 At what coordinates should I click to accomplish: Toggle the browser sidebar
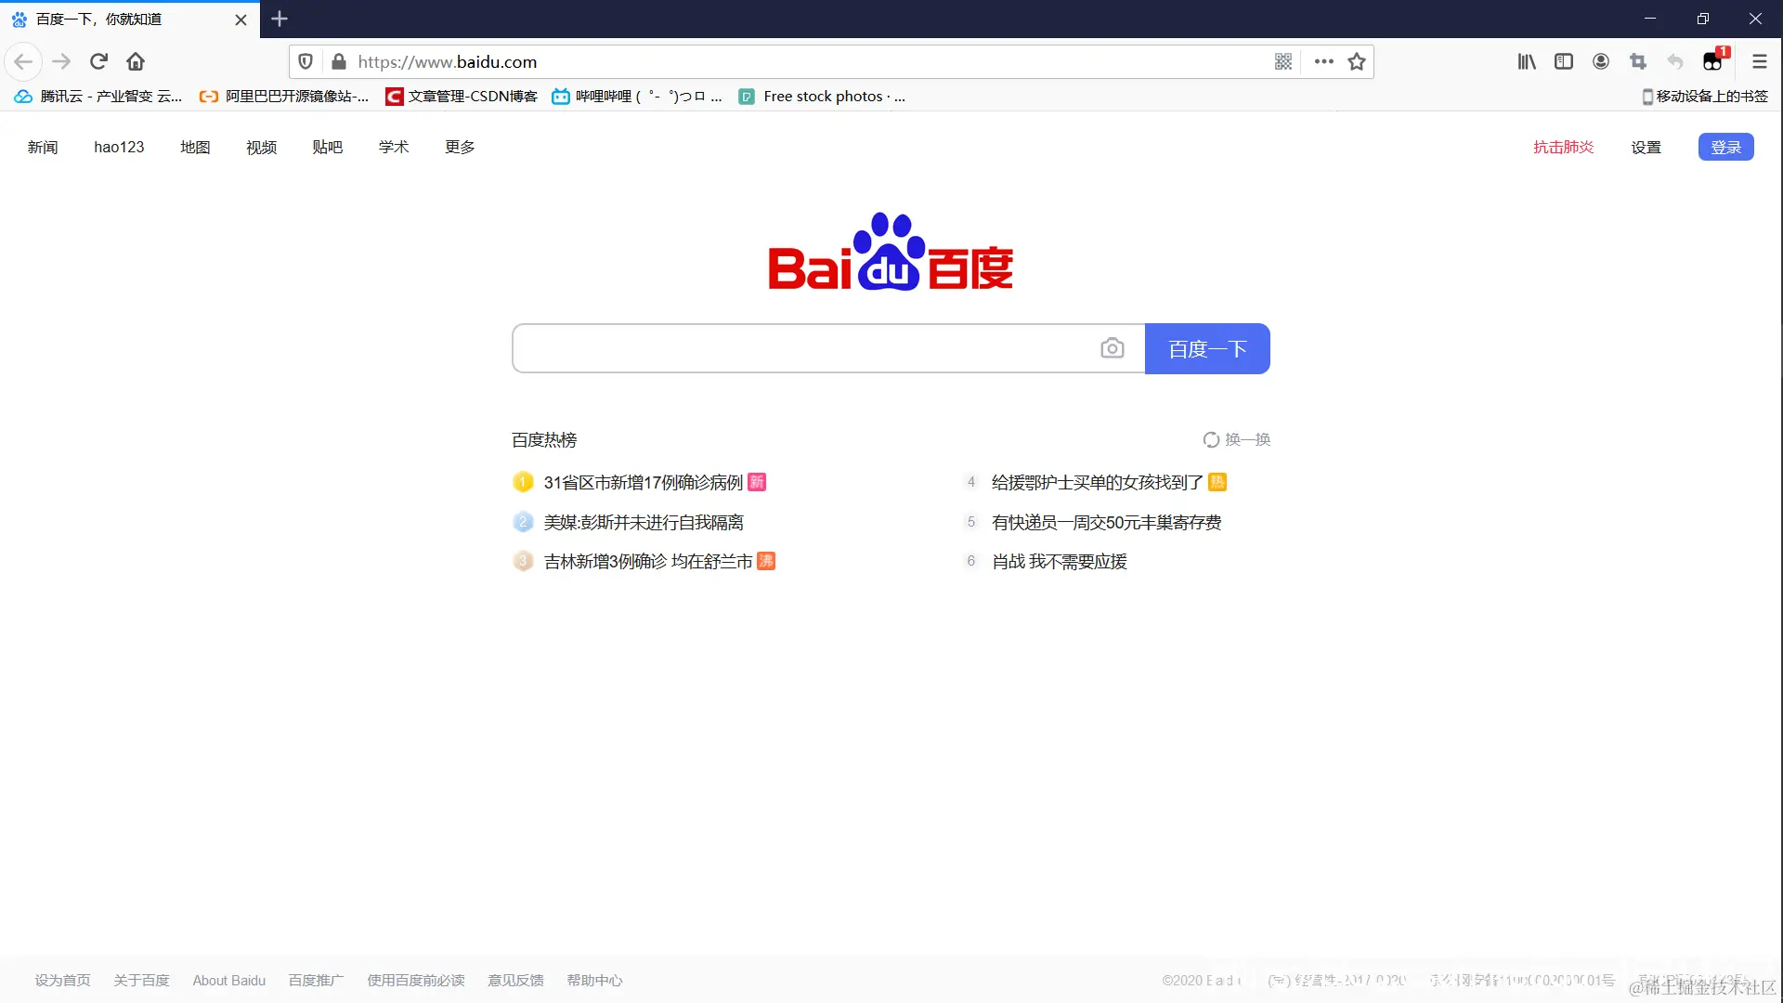(1565, 61)
